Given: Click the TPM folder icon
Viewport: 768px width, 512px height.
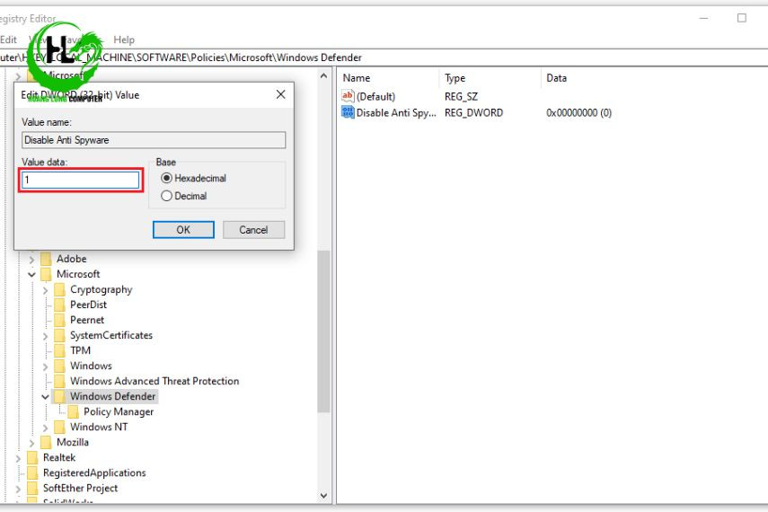Looking at the screenshot, I should 59,350.
